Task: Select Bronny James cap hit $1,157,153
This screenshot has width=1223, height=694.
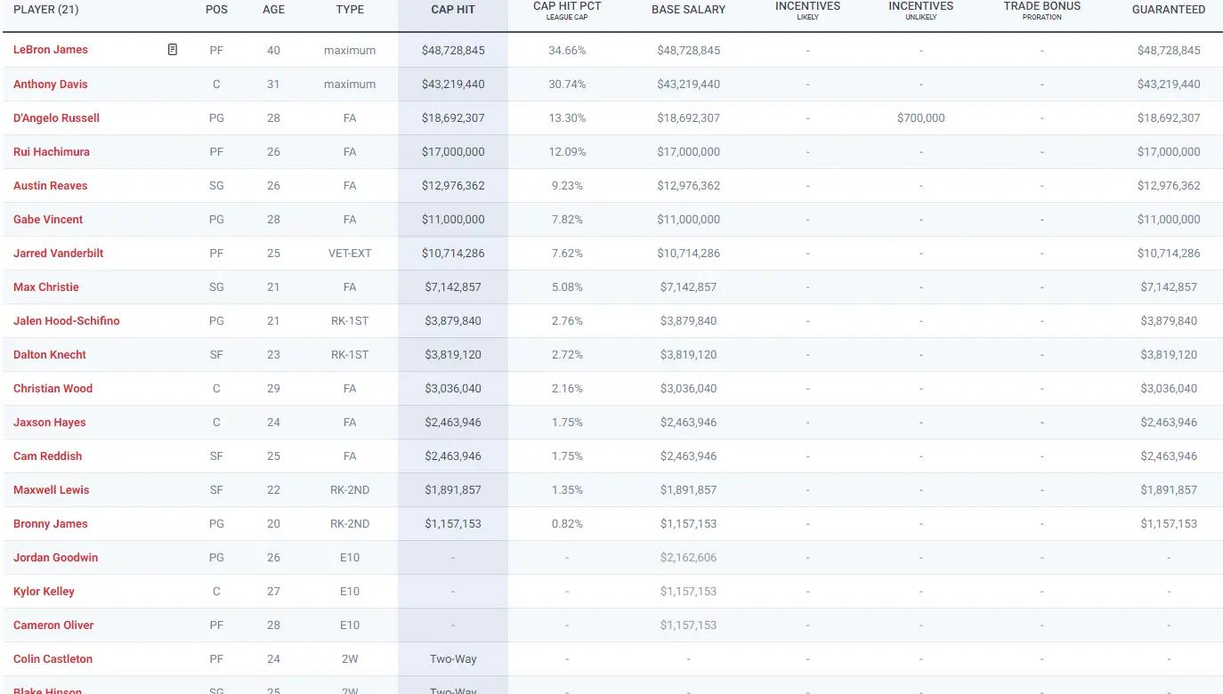Action: click(x=453, y=523)
